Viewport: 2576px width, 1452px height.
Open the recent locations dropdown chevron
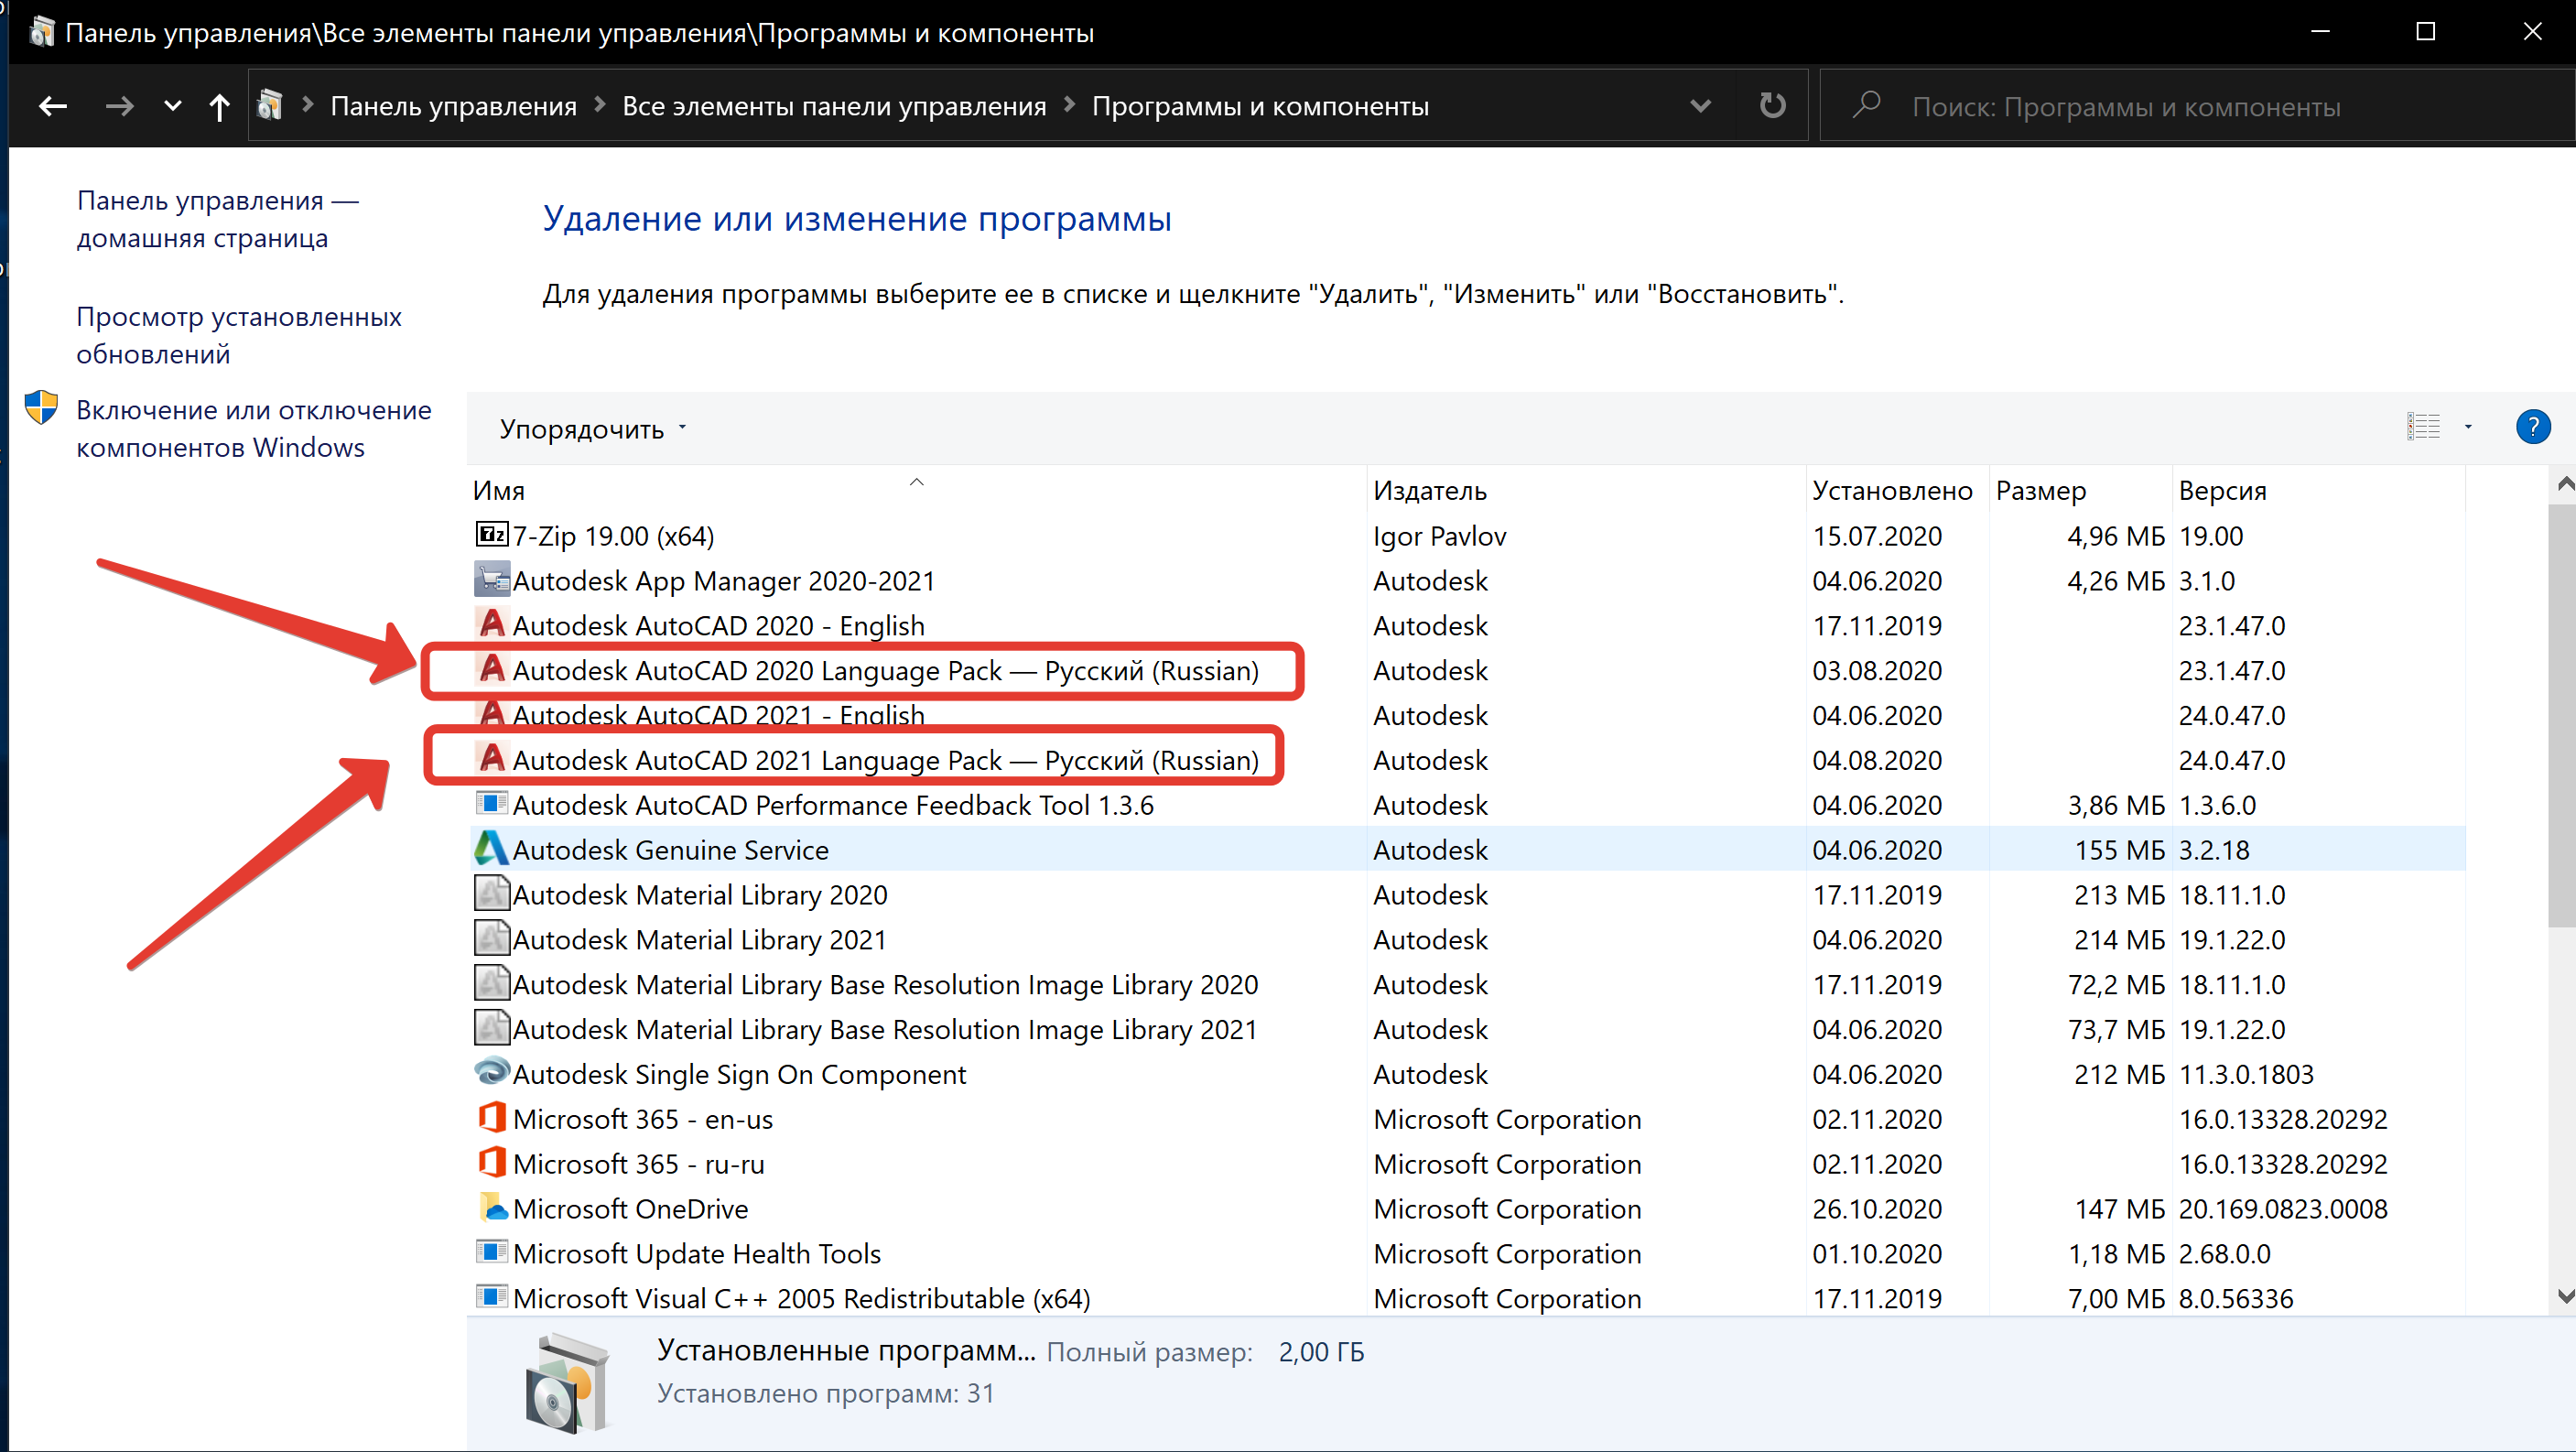coord(172,106)
